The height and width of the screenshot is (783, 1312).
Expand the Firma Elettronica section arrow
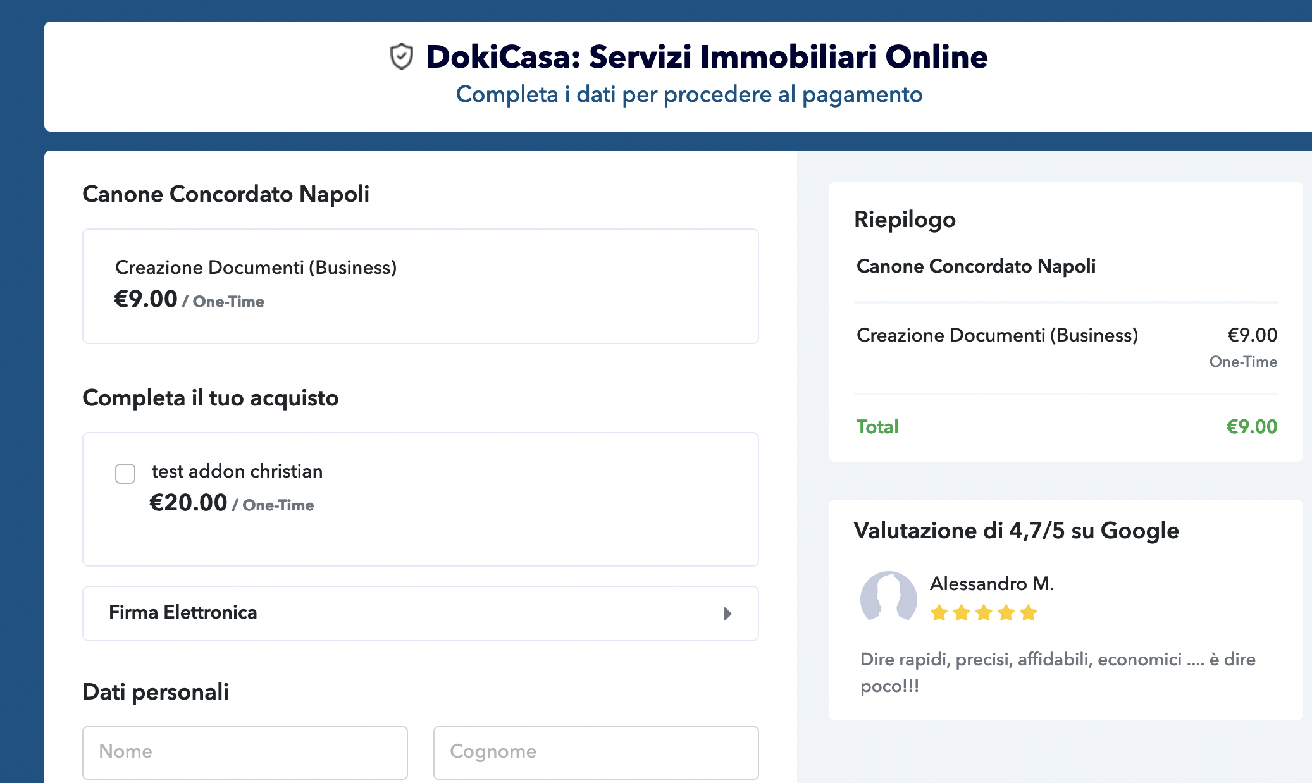[727, 613]
